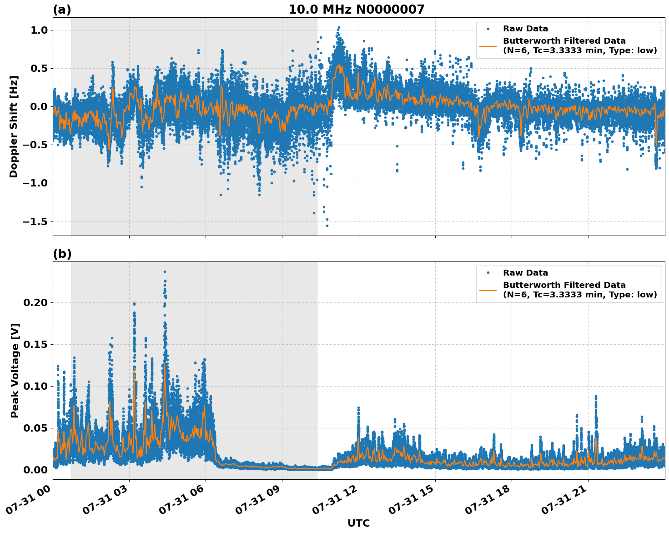Select the plot title 10.0 MHz N0000007

pyautogui.click(x=356, y=10)
